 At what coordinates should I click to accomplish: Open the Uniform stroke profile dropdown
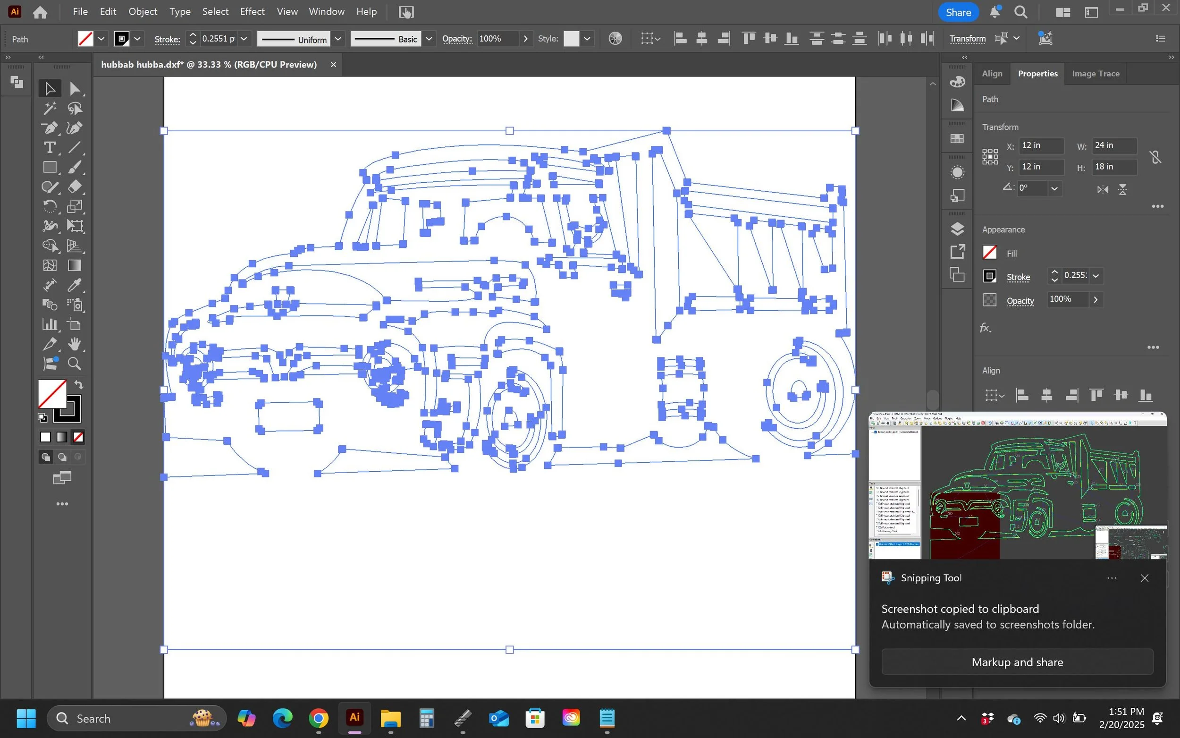tap(337, 39)
